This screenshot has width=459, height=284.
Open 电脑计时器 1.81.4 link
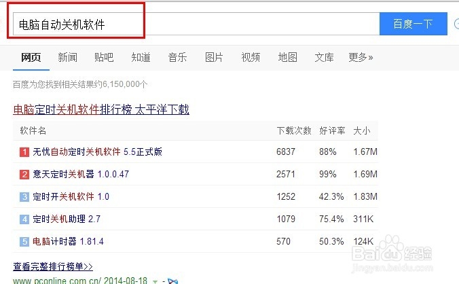click(68, 242)
